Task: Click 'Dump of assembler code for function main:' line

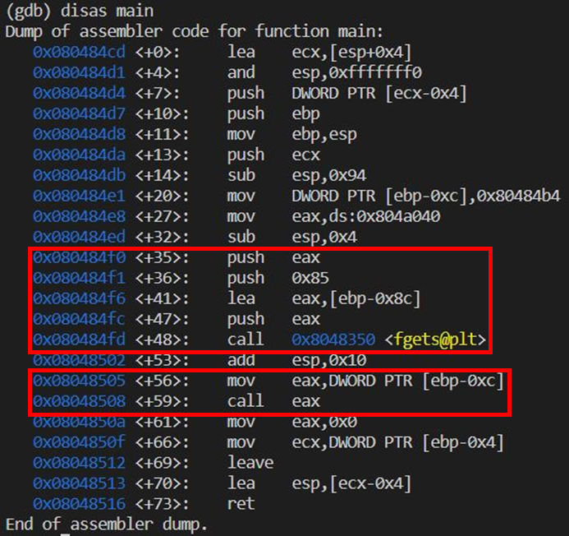Action: [x=194, y=31]
